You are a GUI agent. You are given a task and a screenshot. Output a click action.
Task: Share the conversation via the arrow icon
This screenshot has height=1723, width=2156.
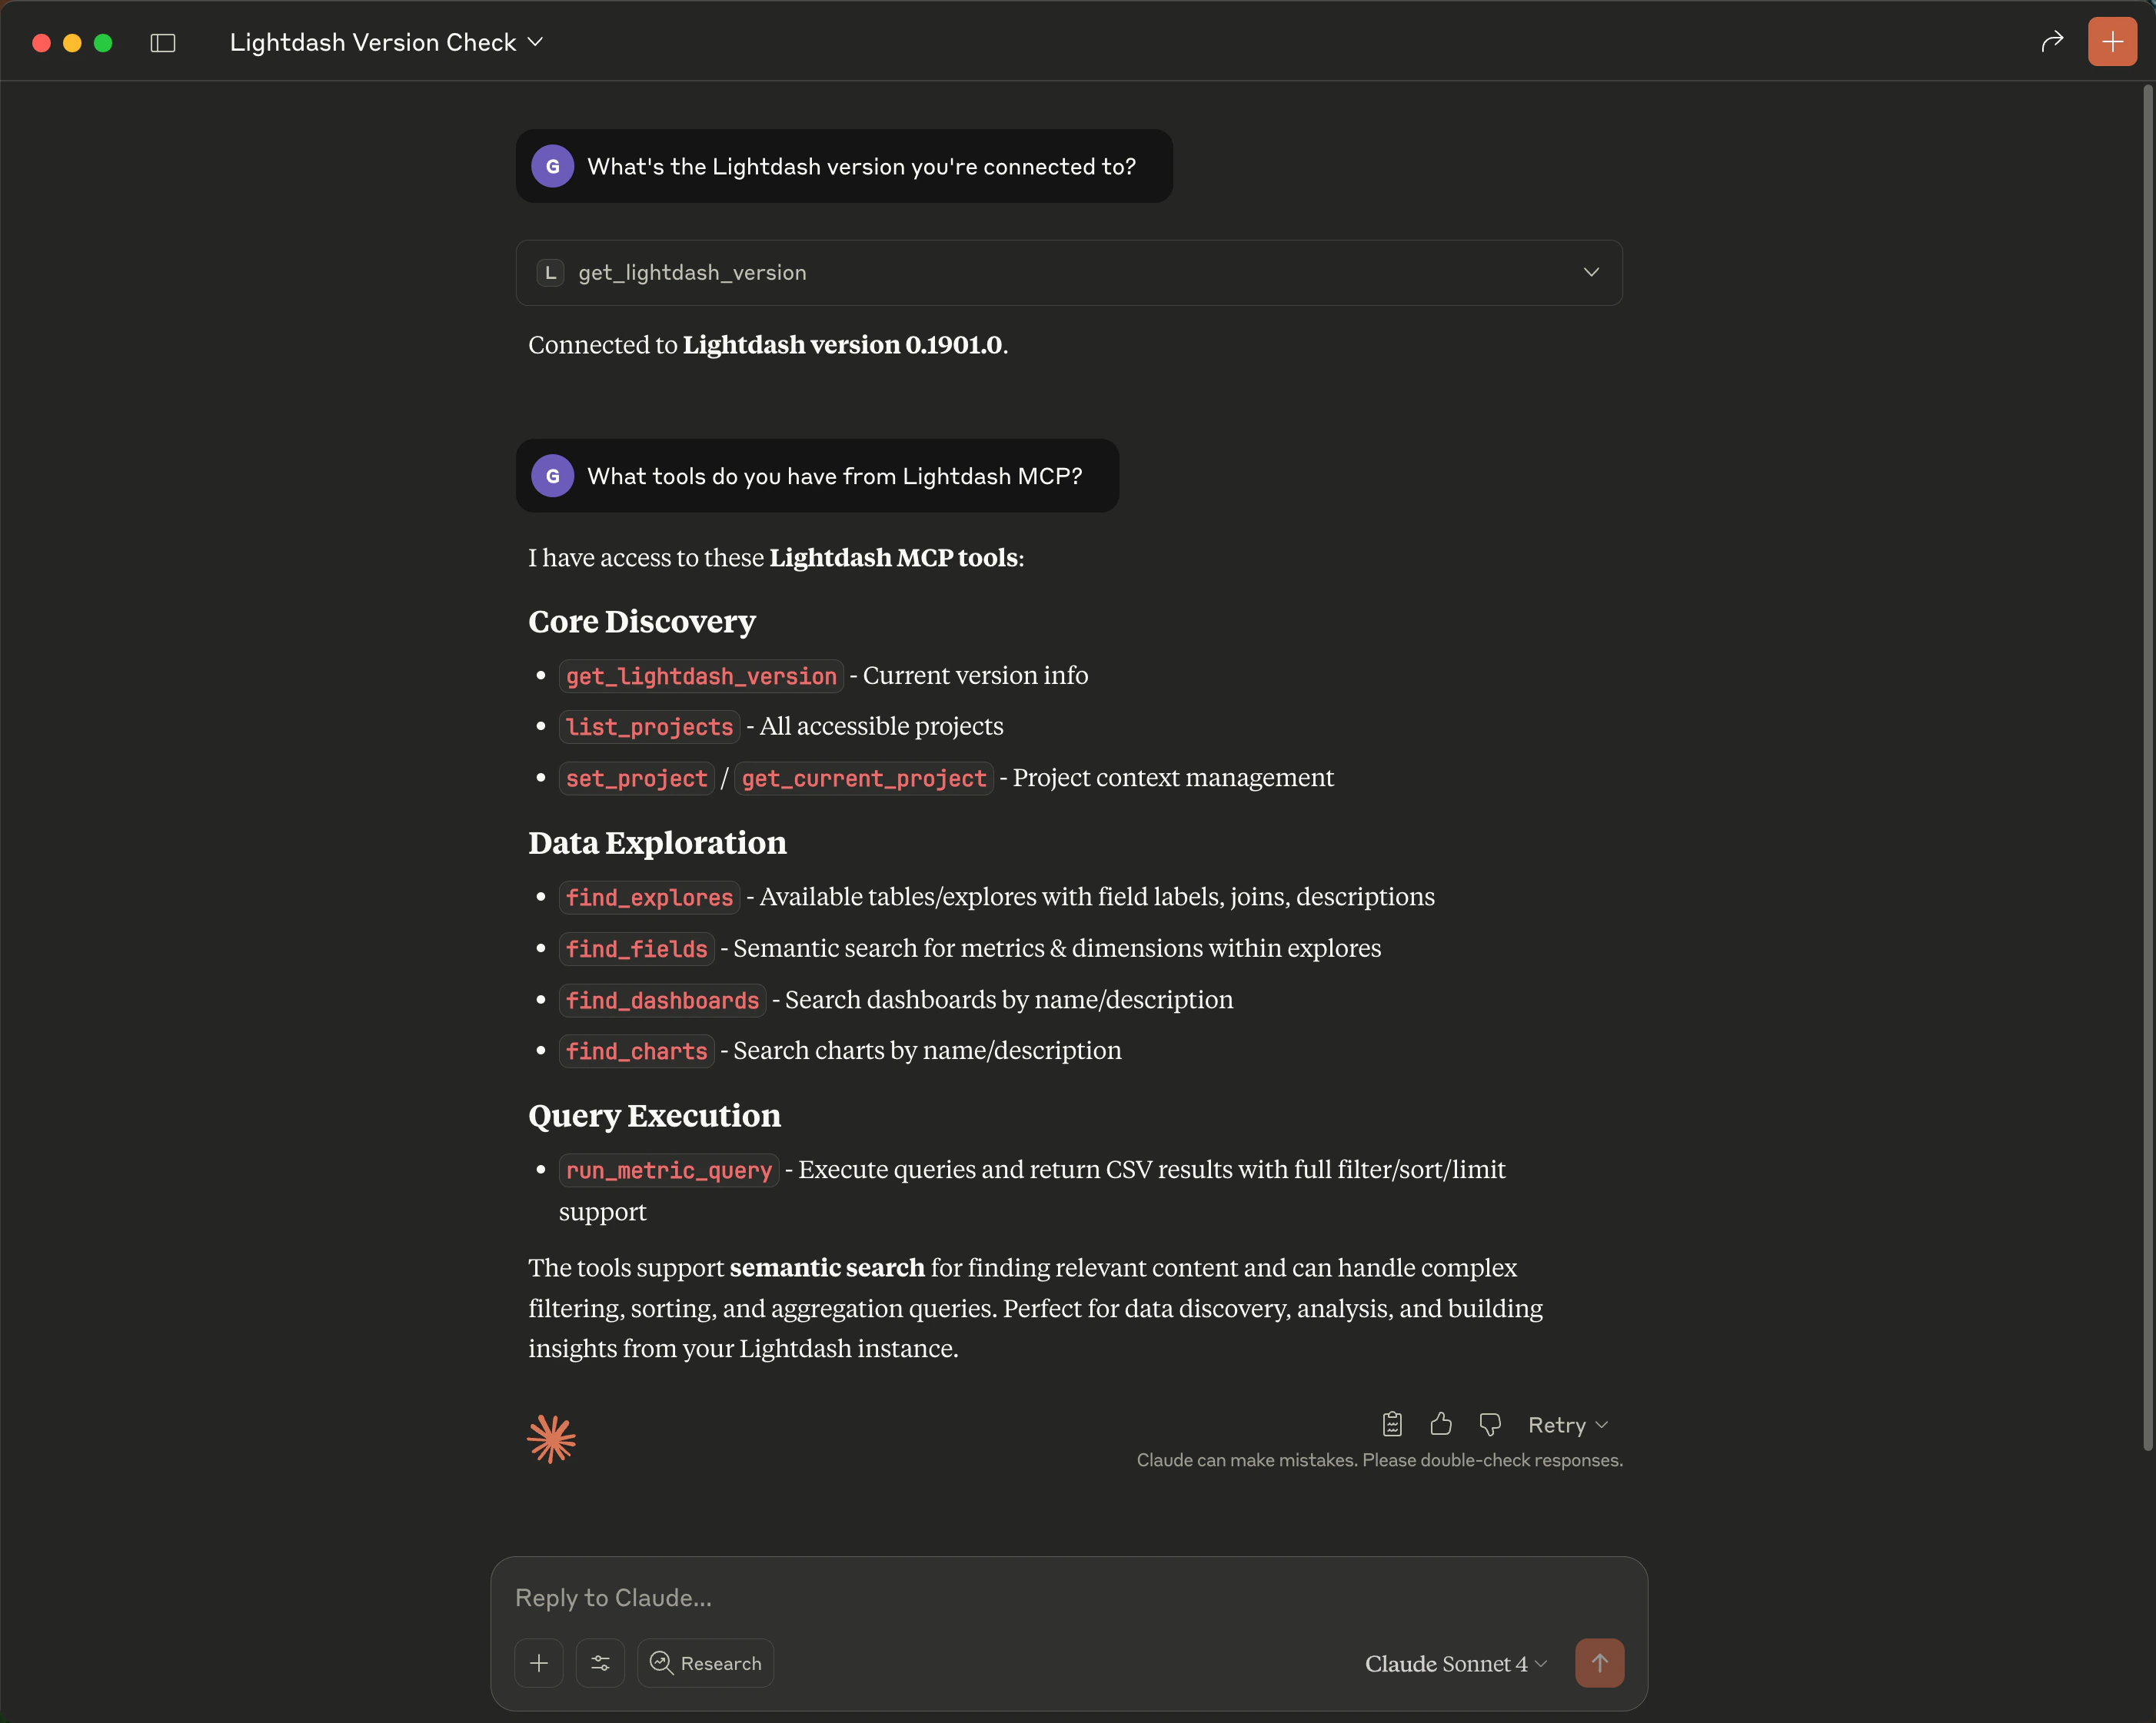pyautogui.click(x=2052, y=41)
